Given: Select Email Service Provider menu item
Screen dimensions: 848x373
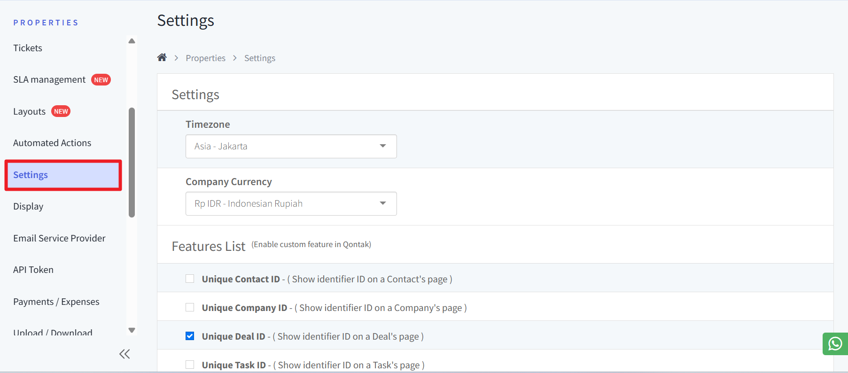Looking at the screenshot, I should 59,238.
